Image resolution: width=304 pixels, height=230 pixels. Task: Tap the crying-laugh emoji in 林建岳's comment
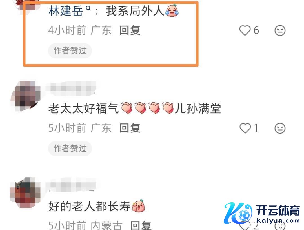tap(172, 10)
